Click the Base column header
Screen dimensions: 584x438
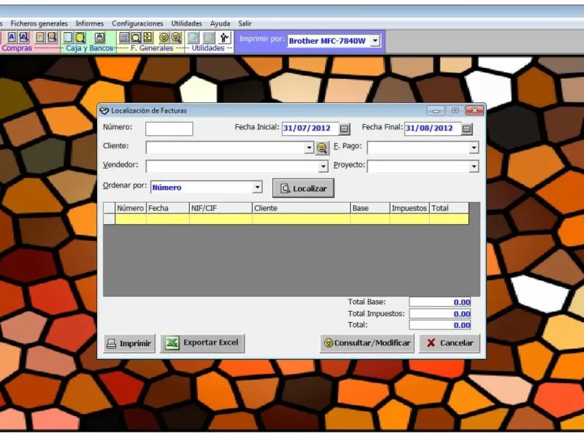click(370, 208)
